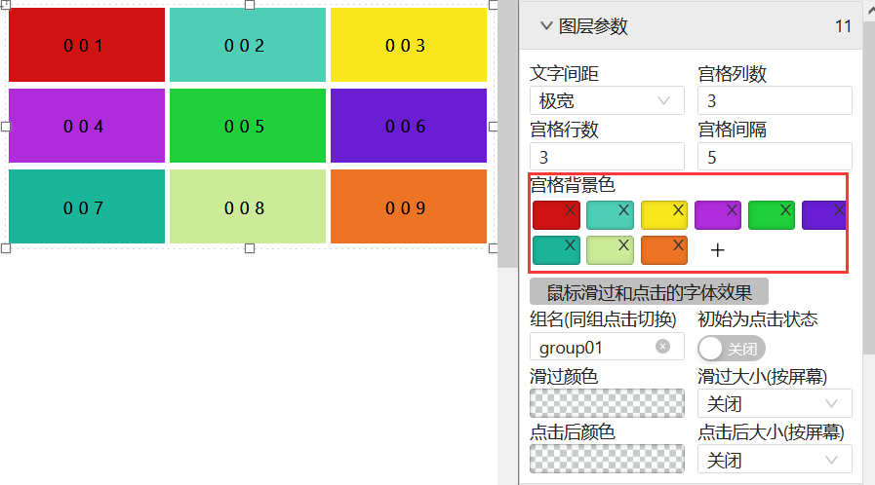Edit the 宫格行数 value field

click(x=607, y=157)
